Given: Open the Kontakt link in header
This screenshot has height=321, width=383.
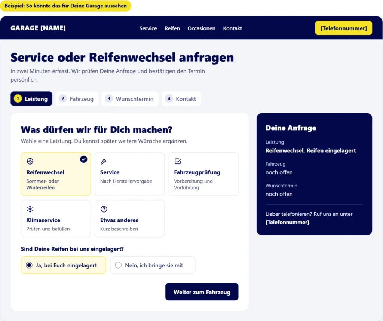Looking at the screenshot, I should pyautogui.click(x=233, y=28).
